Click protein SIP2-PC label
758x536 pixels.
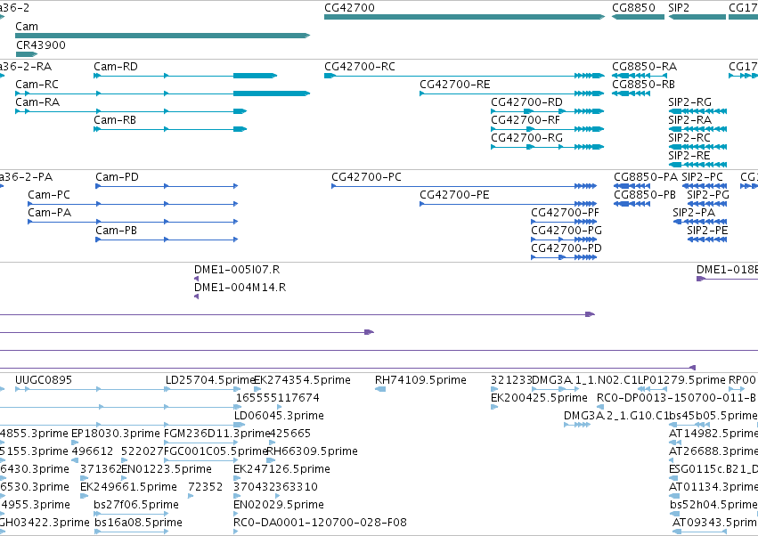pyautogui.click(x=703, y=177)
